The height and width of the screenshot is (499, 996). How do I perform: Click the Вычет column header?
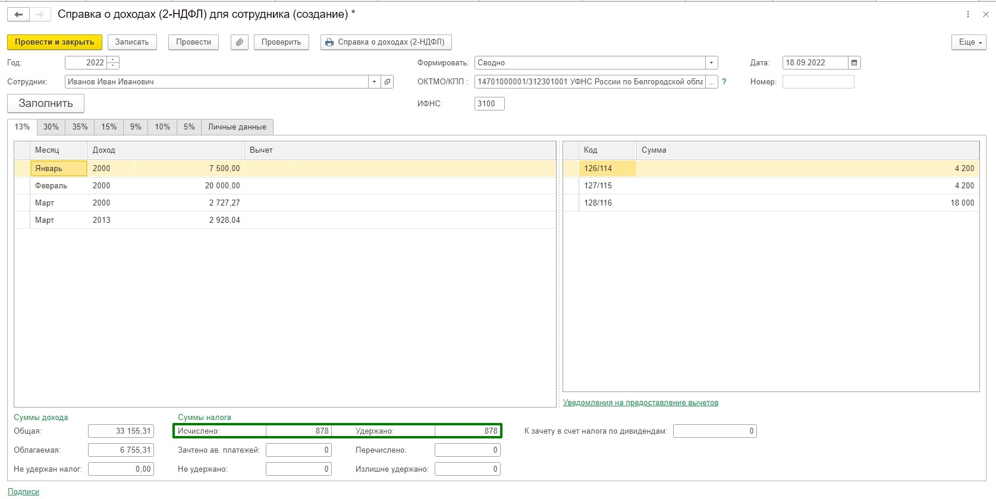(400, 150)
